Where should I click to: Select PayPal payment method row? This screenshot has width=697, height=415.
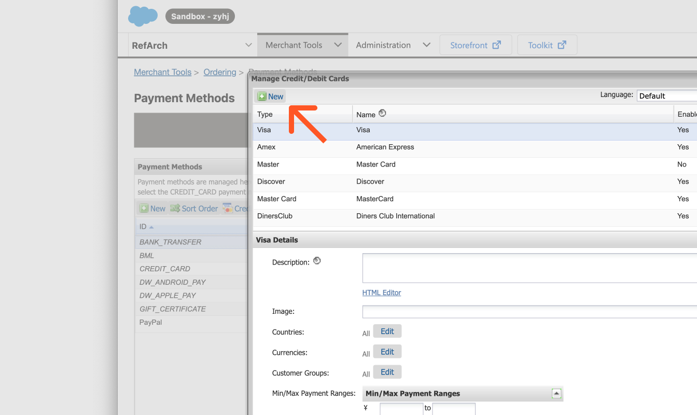point(191,322)
